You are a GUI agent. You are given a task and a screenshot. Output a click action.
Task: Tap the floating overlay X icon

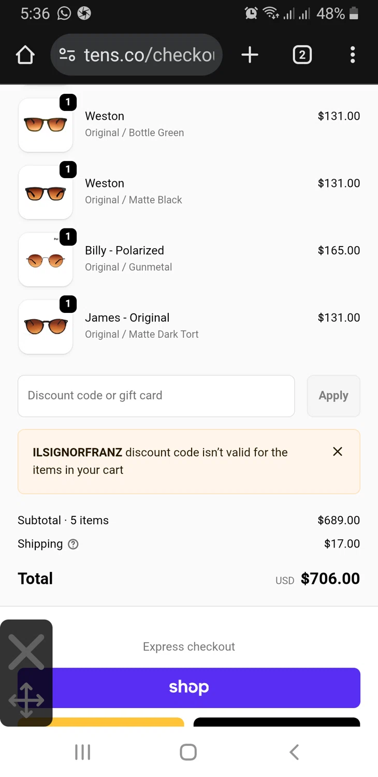(x=26, y=652)
